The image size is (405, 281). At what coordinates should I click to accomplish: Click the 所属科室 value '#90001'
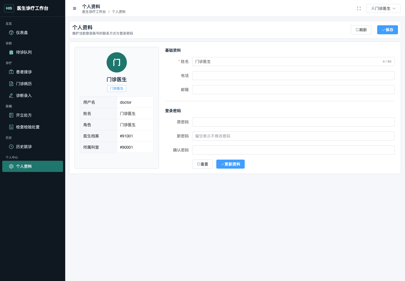pos(126,147)
